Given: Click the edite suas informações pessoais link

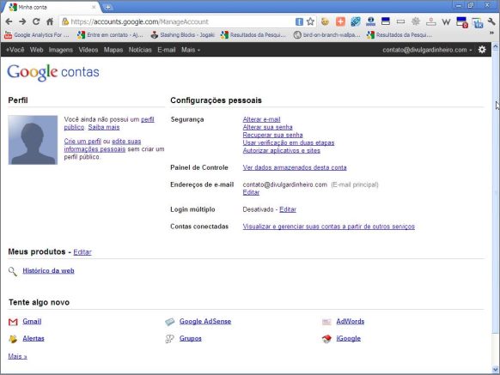Looking at the screenshot, I should coord(103,145).
